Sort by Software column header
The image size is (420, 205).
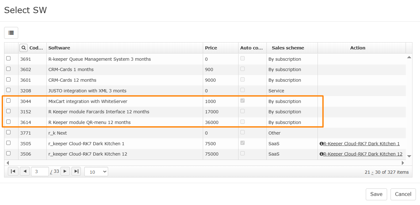click(59, 48)
